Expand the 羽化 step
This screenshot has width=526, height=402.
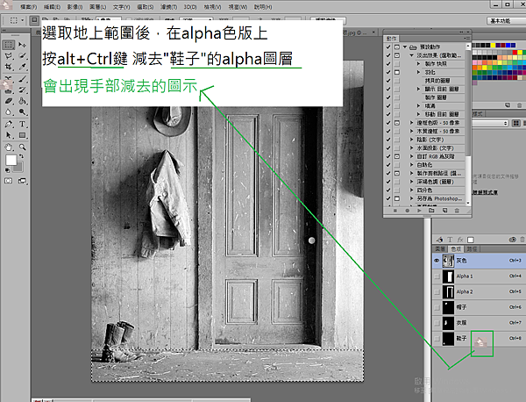click(x=419, y=72)
